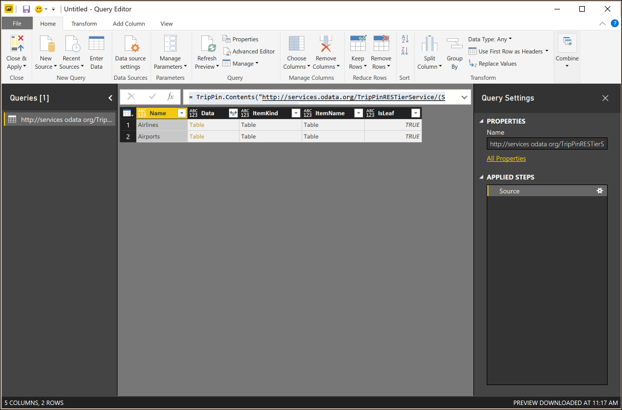Switch to the Transform tab
Screen dimensions: 622x410
(x=84, y=24)
